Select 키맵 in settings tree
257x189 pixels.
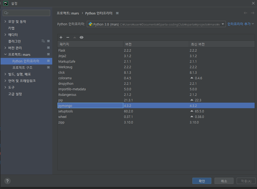pyautogui.click(x=11, y=28)
